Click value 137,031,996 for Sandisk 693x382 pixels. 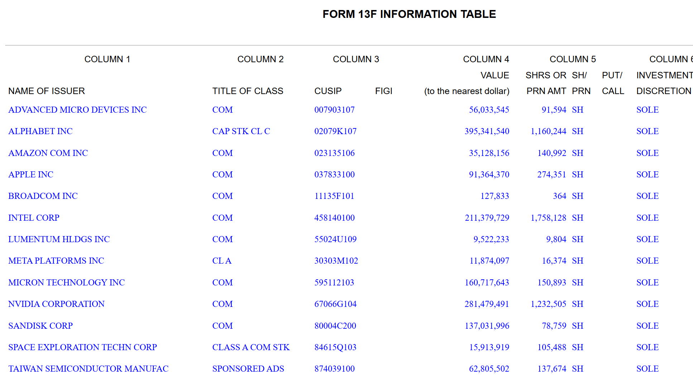click(x=487, y=326)
